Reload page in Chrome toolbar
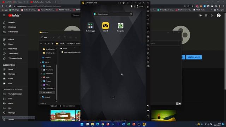Image resolution: width=226 pixels, height=127 pixels. [10, 6]
